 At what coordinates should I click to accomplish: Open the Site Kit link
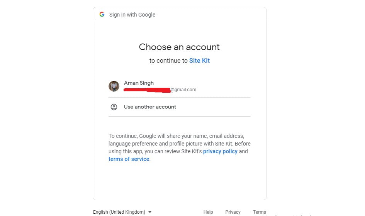199,60
